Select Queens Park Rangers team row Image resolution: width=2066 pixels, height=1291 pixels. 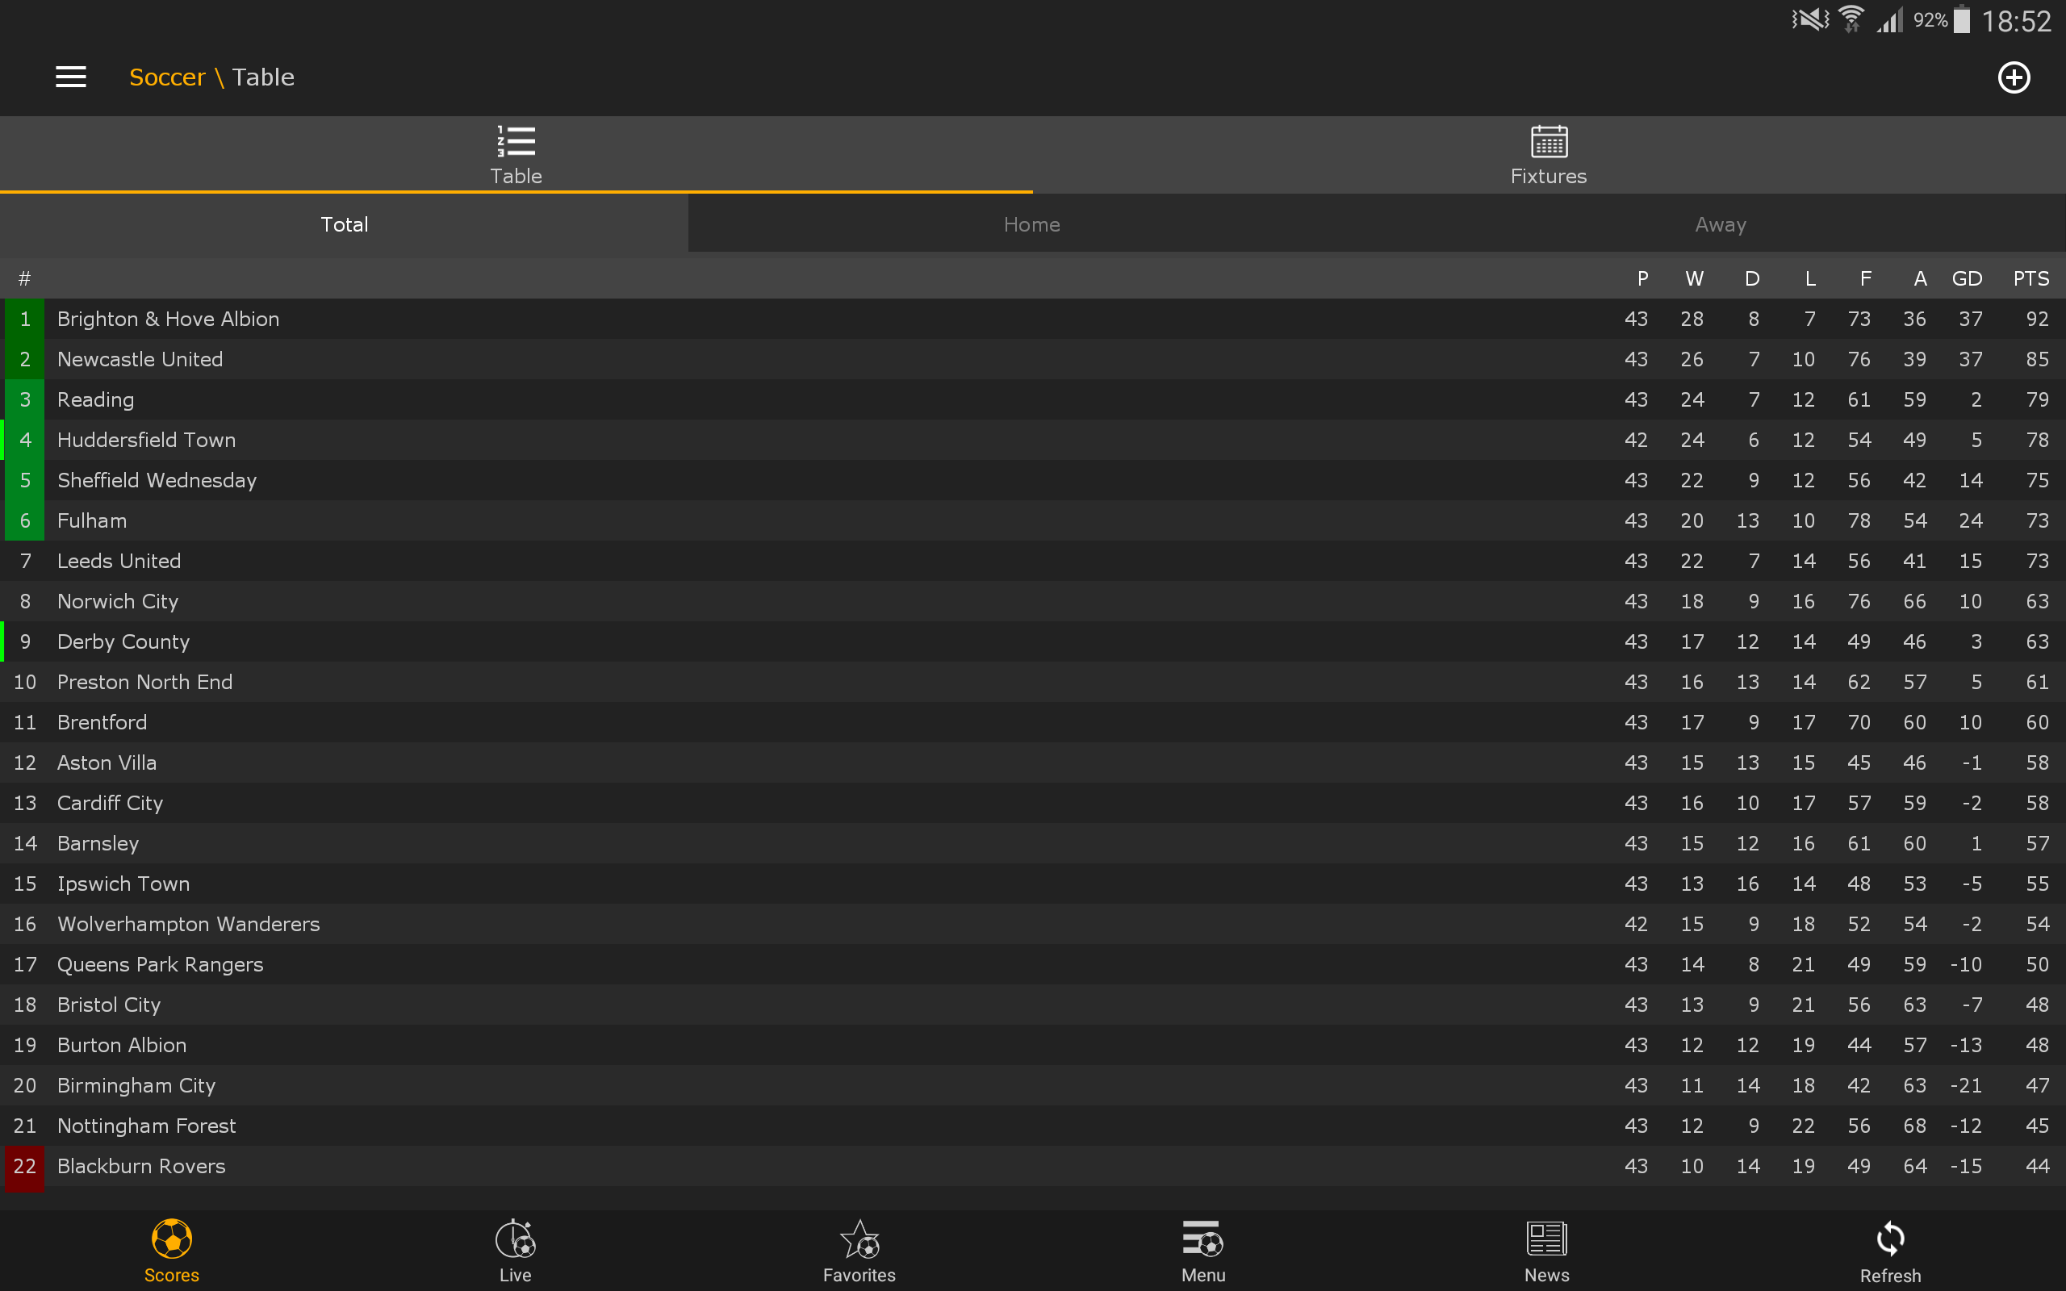click(1033, 964)
